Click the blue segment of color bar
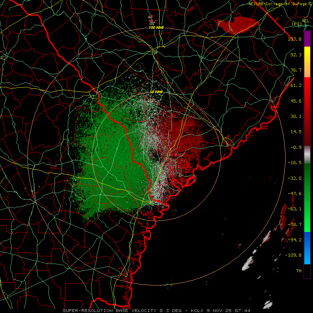The width and height of the screenshot is (313, 313). tap(307, 248)
